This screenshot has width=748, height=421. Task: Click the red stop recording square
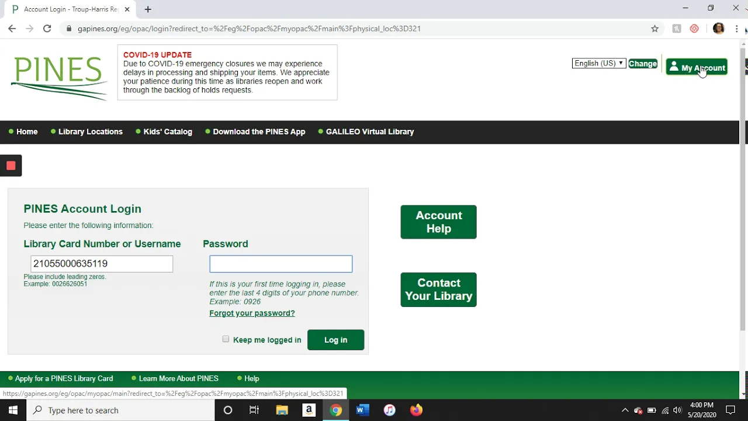(11, 165)
